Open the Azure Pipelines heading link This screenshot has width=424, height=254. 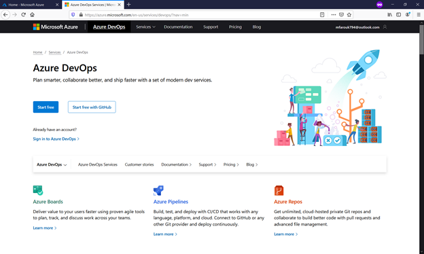(171, 202)
